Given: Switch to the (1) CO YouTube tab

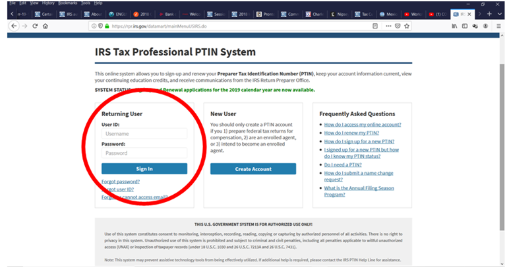Looking at the screenshot, I should tap(438, 15).
